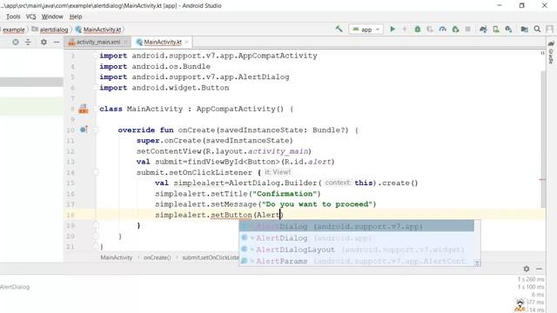Click submit.setOnClickListener in bottom breadcrumb
Viewport: 557px width, 313px height.
click(x=211, y=257)
